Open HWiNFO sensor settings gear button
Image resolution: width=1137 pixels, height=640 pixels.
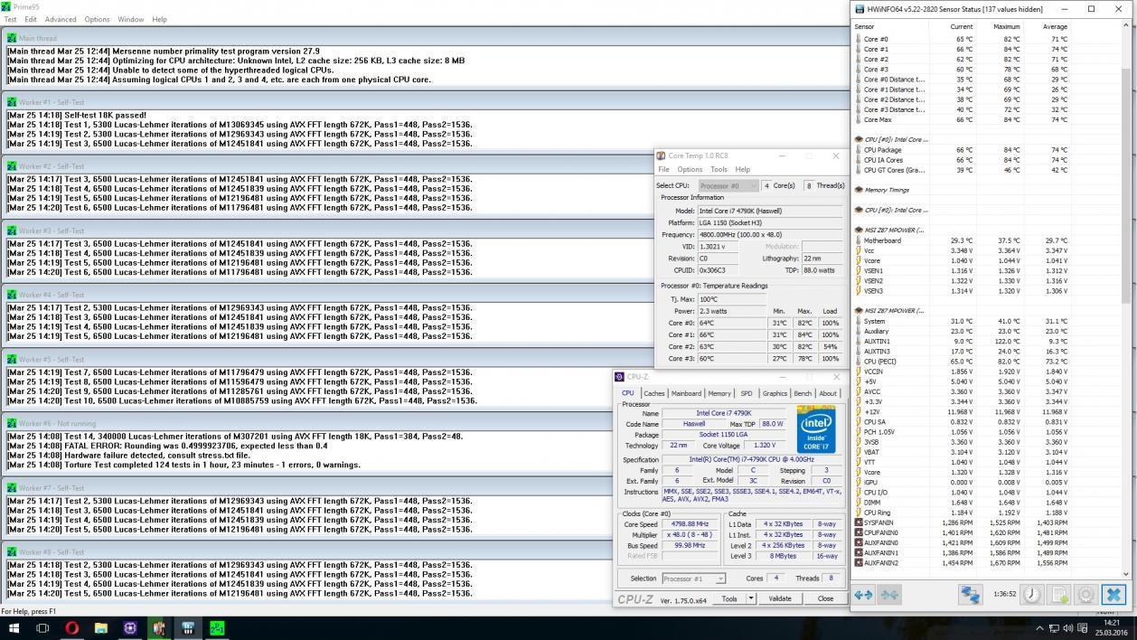point(1085,594)
